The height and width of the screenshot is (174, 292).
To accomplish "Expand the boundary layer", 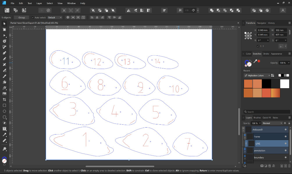I will 245,158.
